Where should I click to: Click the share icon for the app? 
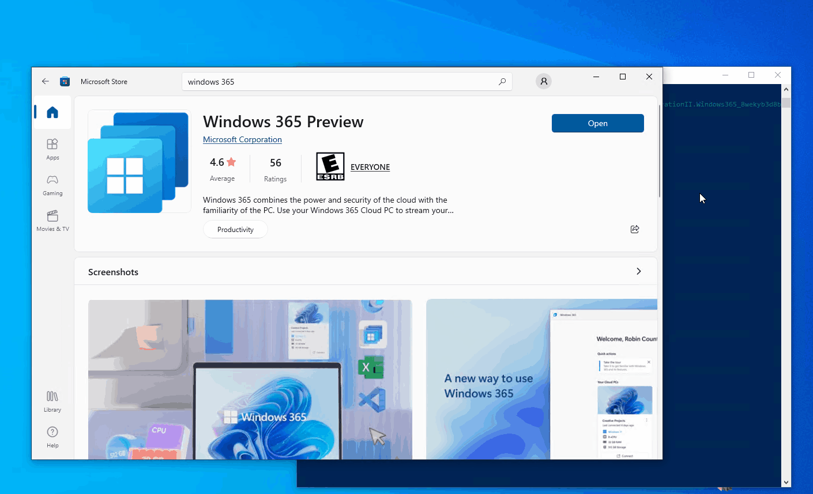pyautogui.click(x=635, y=229)
